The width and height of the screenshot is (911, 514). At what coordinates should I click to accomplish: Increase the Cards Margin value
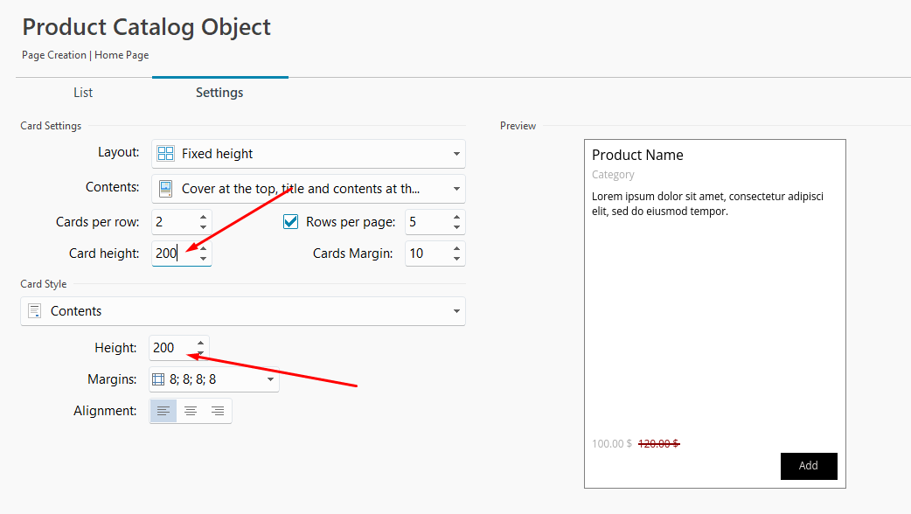click(456, 248)
